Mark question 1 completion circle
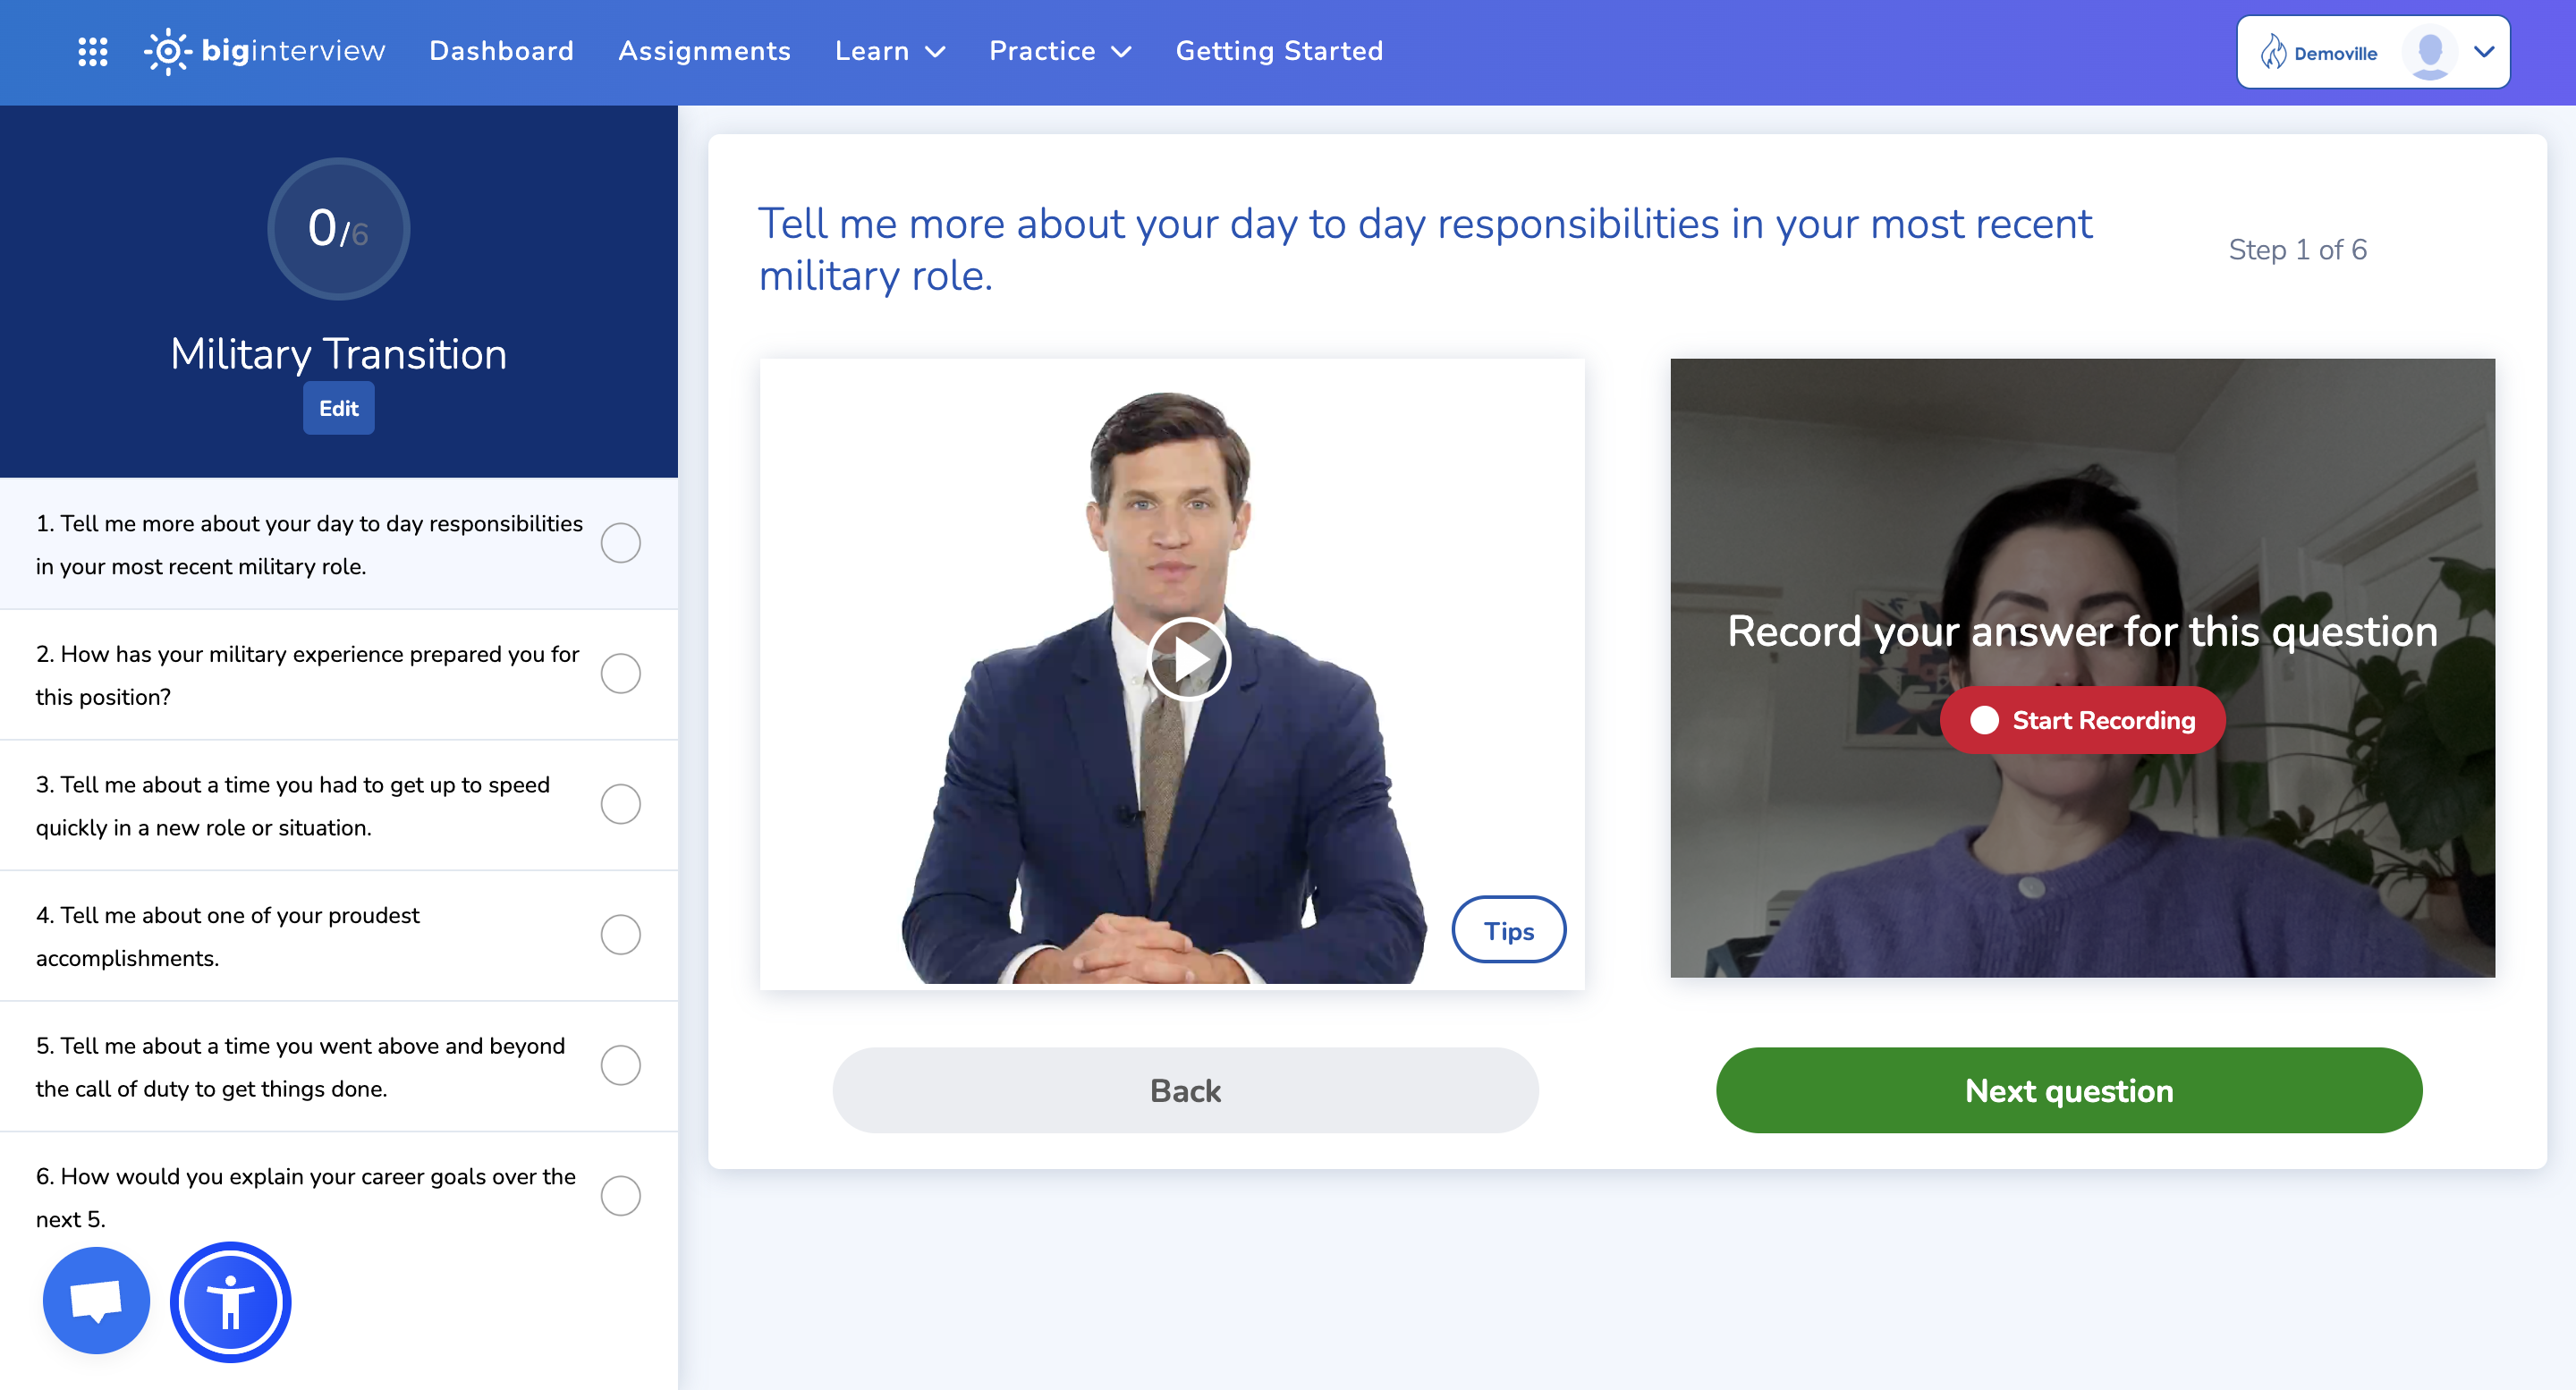 click(x=620, y=543)
